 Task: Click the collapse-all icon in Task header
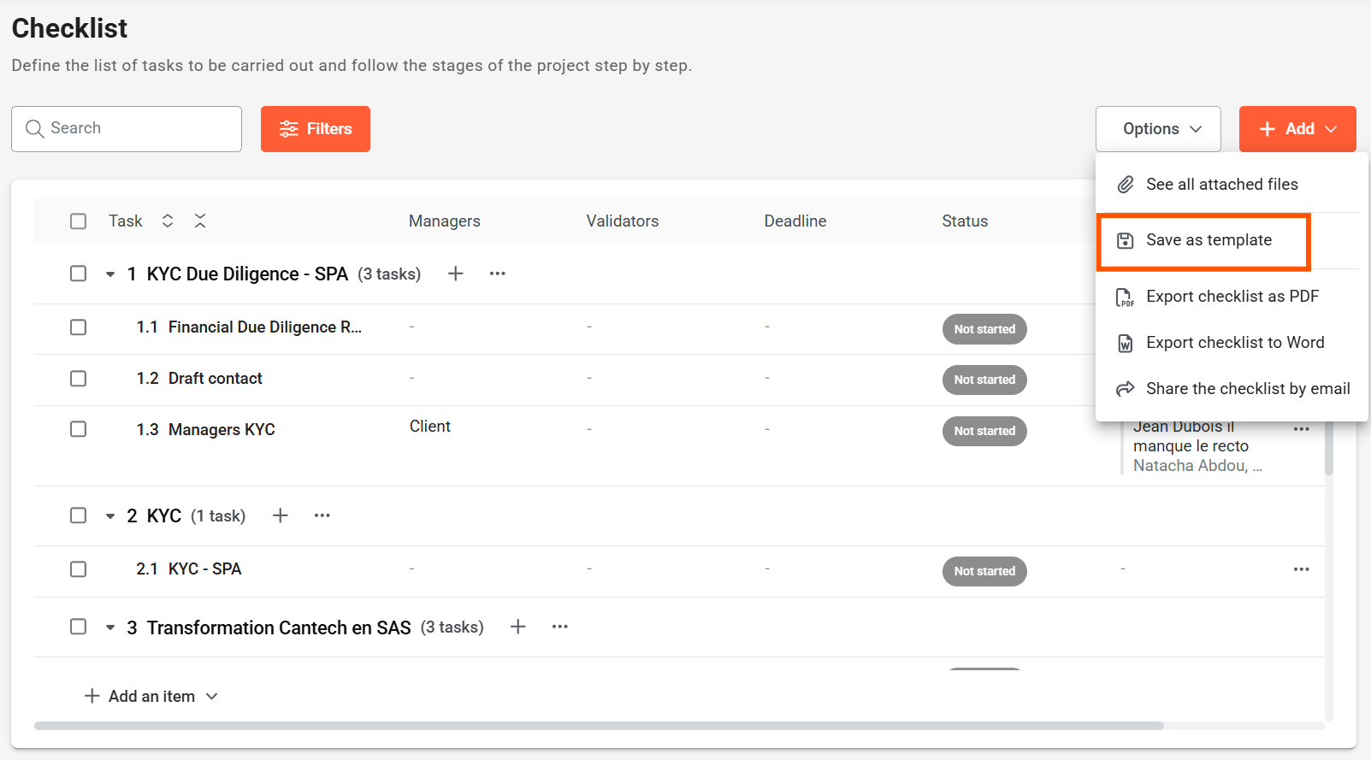click(200, 221)
